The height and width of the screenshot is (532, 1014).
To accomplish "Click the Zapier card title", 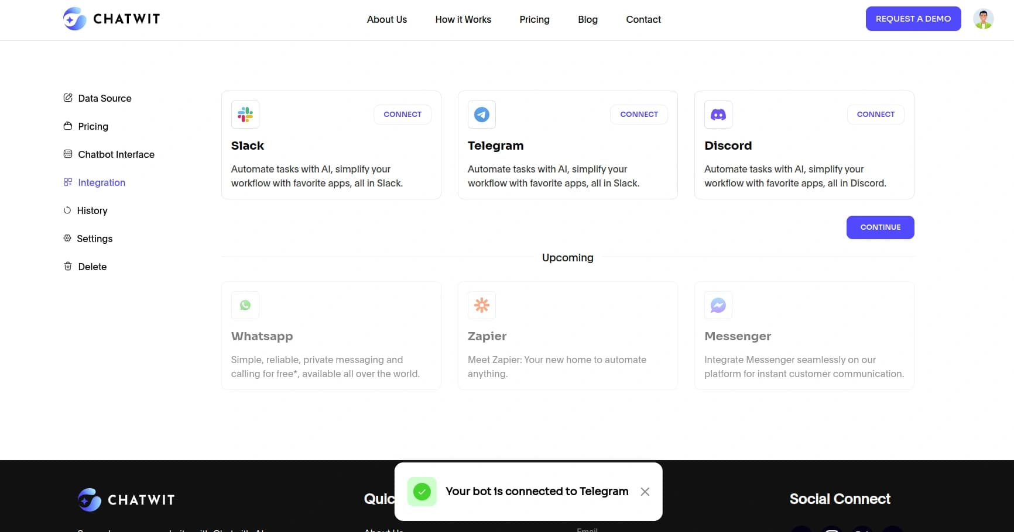I will coord(487,336).
